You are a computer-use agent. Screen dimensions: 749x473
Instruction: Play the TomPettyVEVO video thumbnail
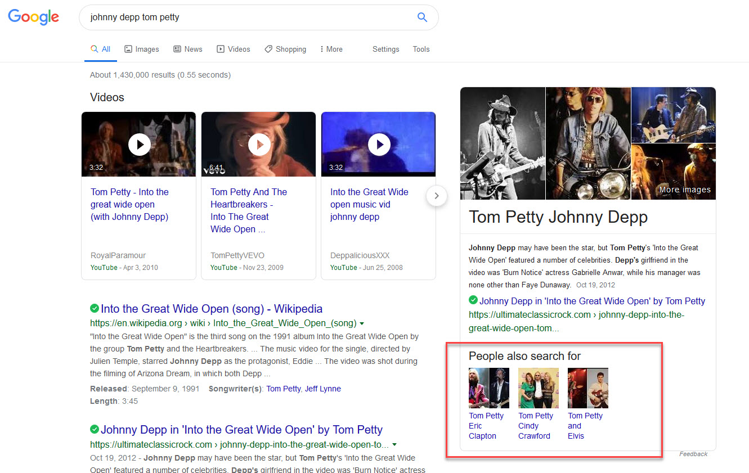click(259, 145)
